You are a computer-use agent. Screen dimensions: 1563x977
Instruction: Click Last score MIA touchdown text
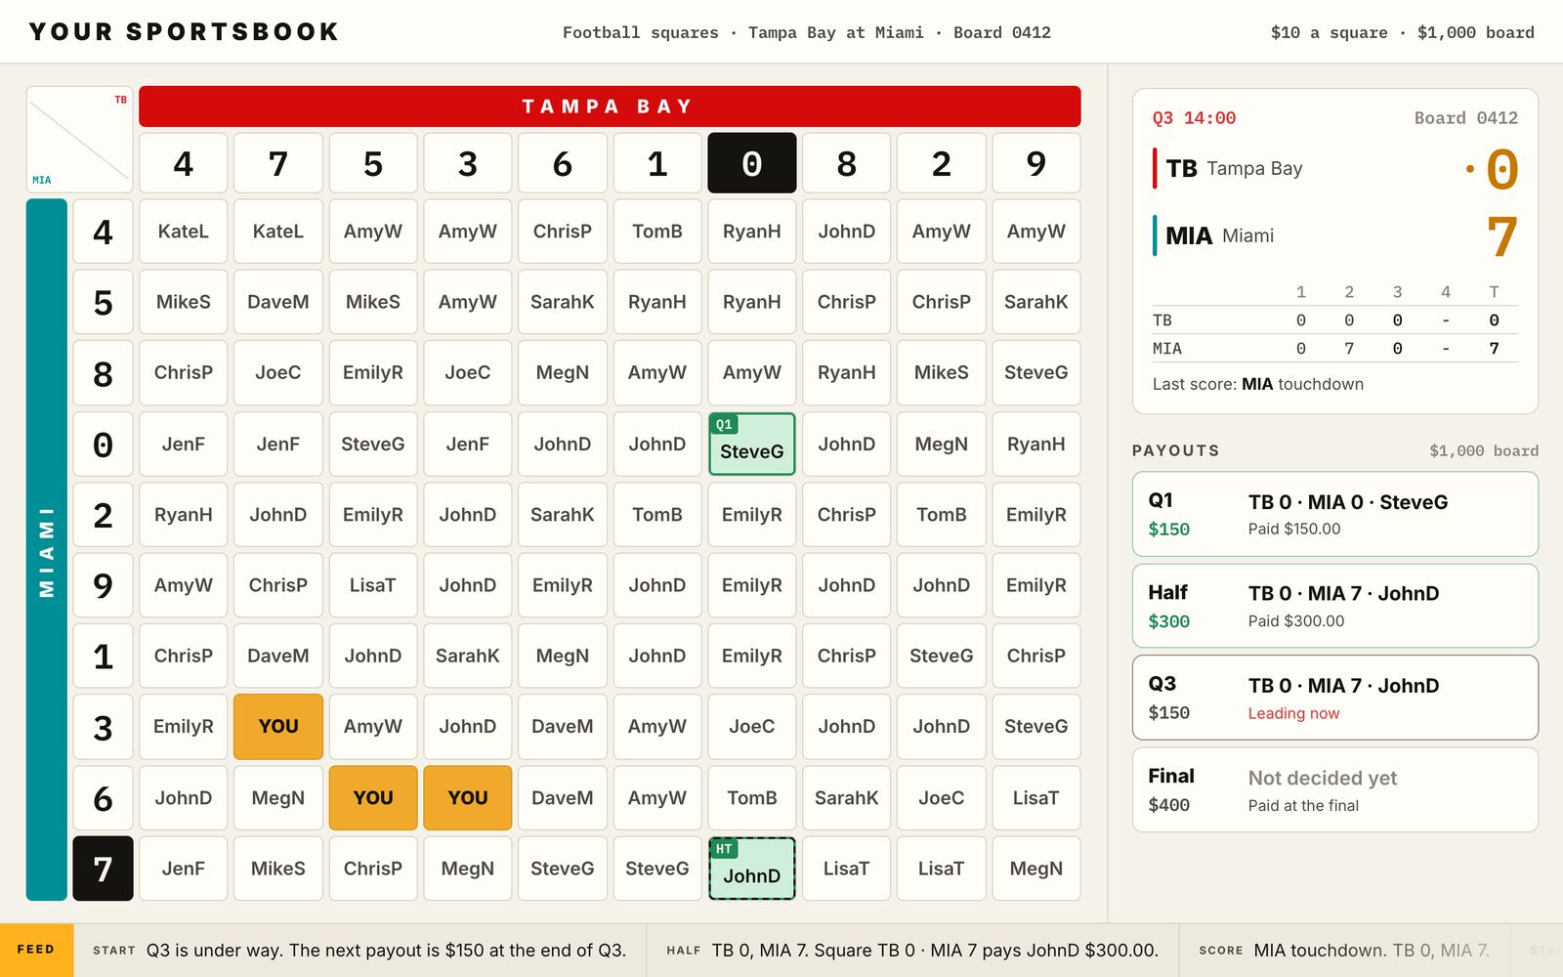pyautogui.click(x=1258, y=384)
